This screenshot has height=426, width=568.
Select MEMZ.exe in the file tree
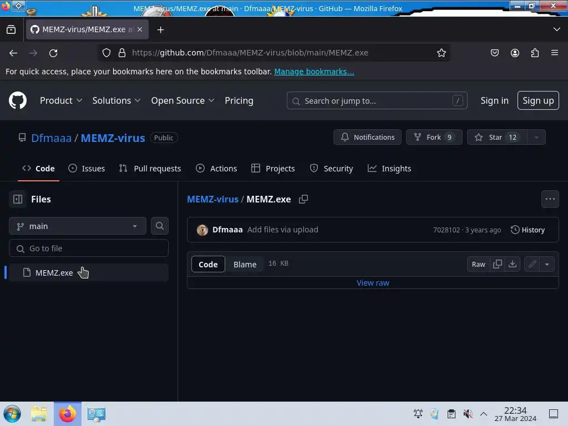(89, 272)
